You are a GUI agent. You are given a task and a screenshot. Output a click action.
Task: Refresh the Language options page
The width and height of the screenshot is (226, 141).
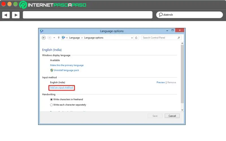pos(136,38)
